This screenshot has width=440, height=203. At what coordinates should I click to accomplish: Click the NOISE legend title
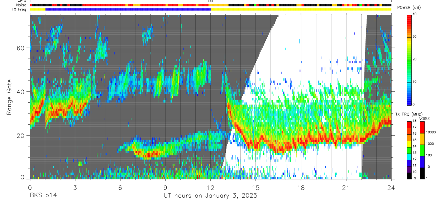pyautogui.click(x=424, y=119)
